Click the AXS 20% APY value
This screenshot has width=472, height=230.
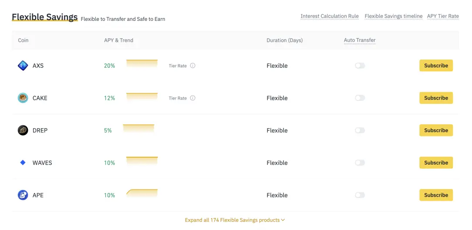click(110, 66)
